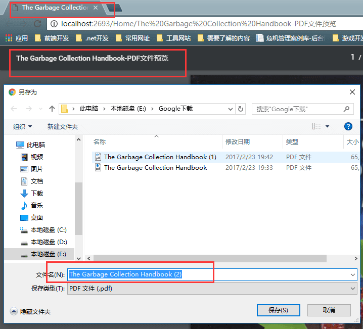363x329 pixels.
Task: Click the 保存(S) button
Action: pyautogui.click(x=278, y=310)
